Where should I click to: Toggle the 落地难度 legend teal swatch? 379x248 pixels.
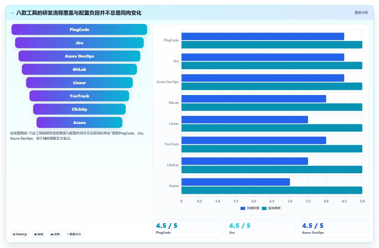(264, 208)
